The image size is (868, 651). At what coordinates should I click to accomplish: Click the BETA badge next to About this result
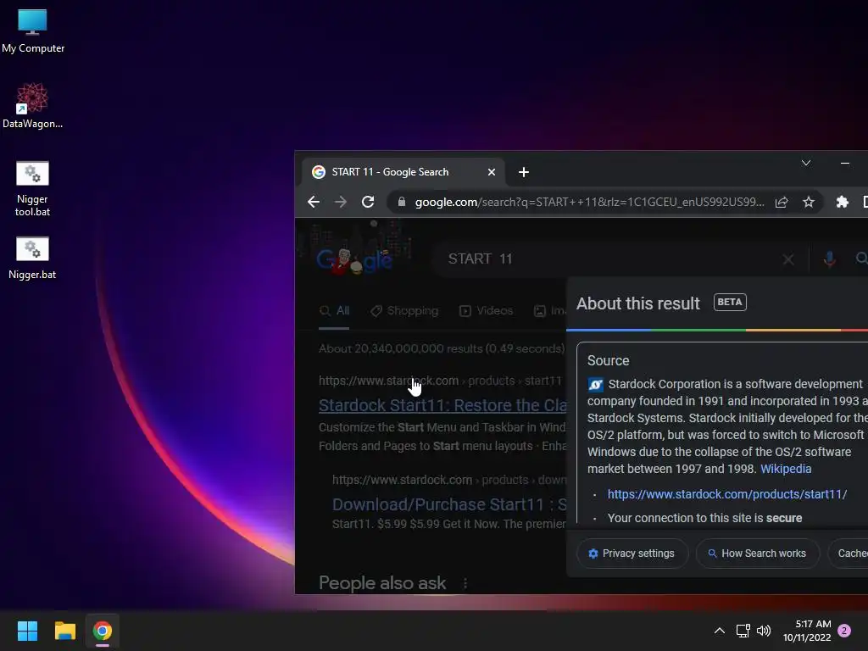[x=730, y=303]
